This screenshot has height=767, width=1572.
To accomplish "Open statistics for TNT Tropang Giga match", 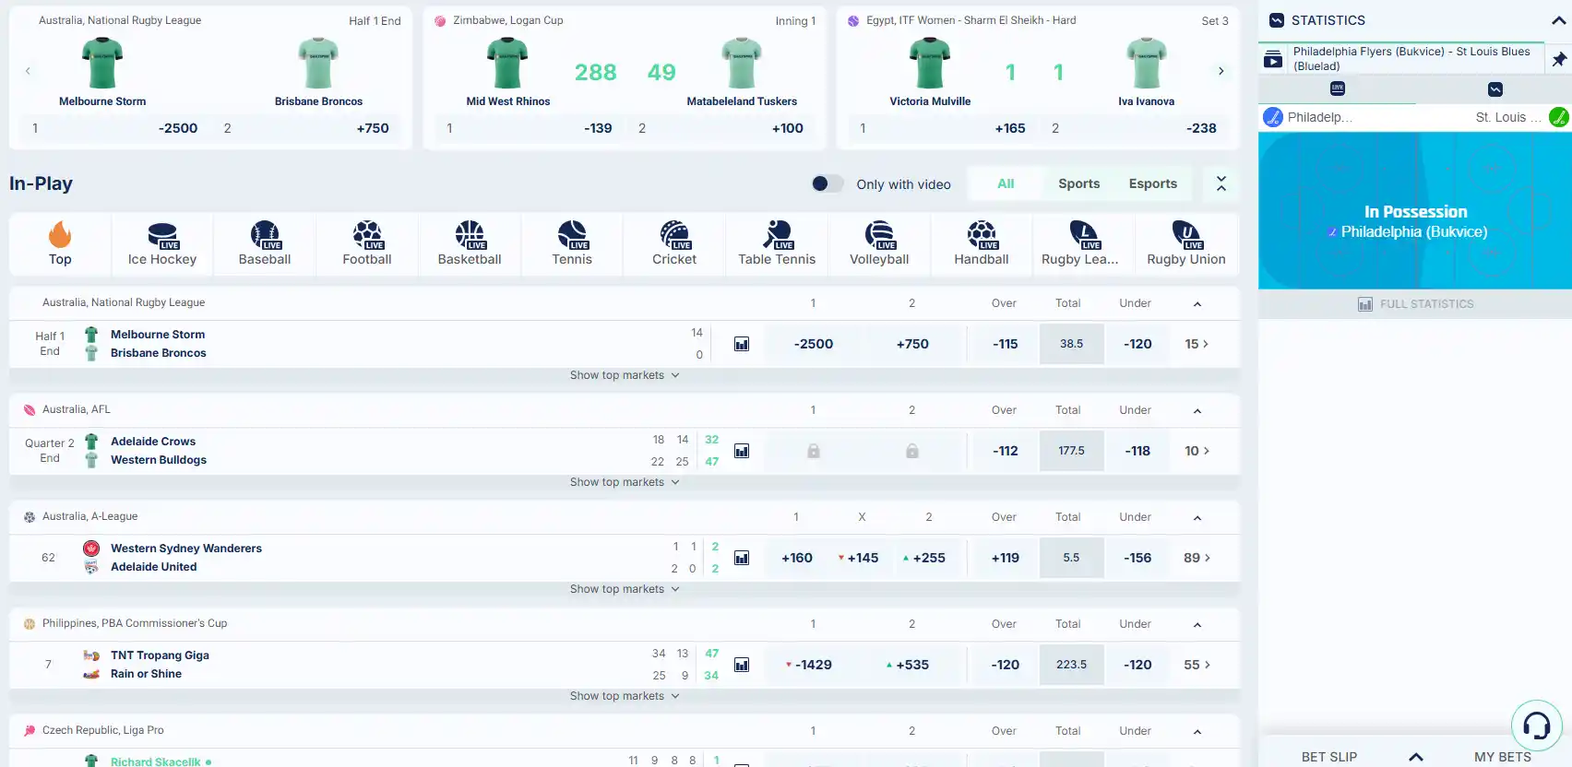I will 742,665.
